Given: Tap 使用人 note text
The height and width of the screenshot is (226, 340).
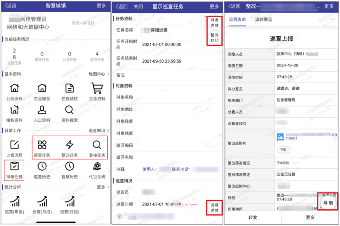Looking at the screenshot, I should (150, 169).
